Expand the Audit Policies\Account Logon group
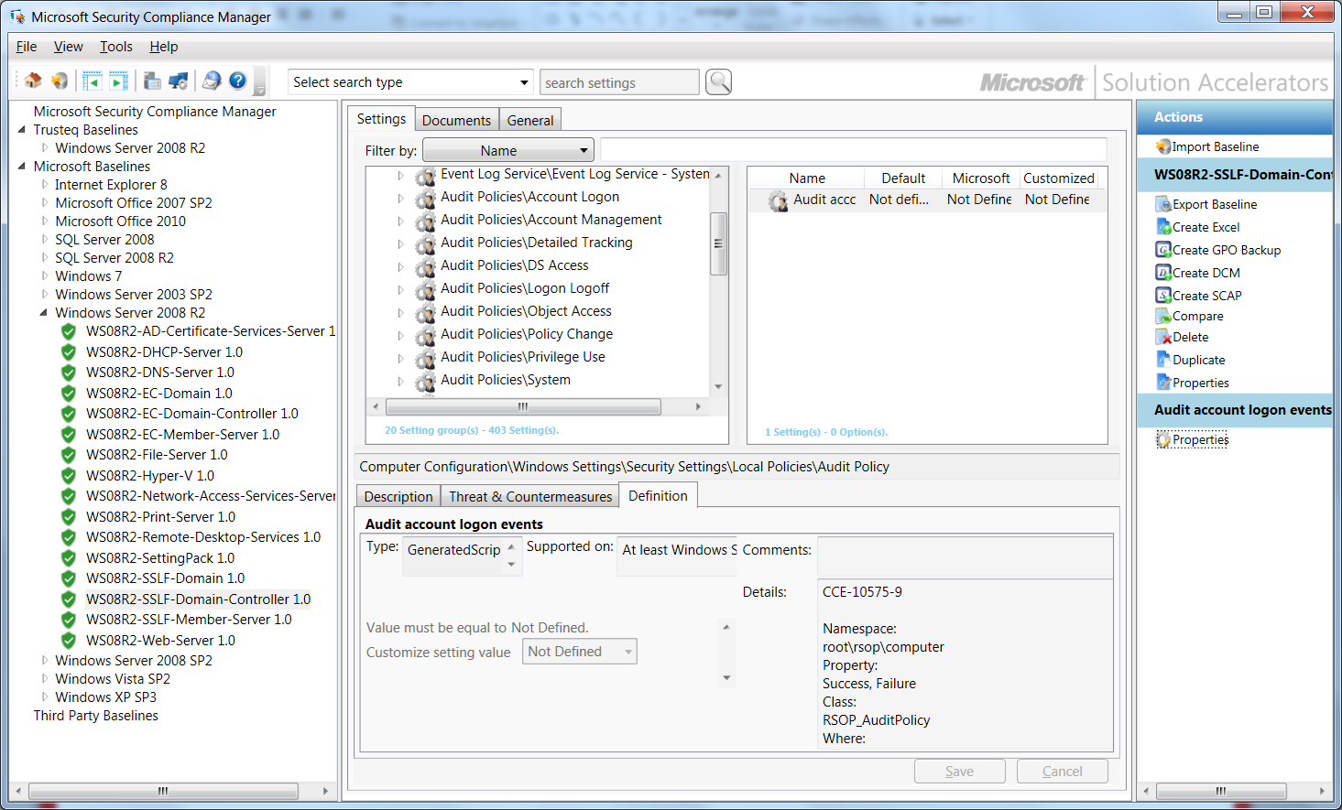 pyautogui.click(x=400, y=198)
